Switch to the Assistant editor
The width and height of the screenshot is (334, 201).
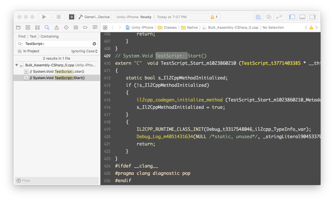(x=269, y=17)
